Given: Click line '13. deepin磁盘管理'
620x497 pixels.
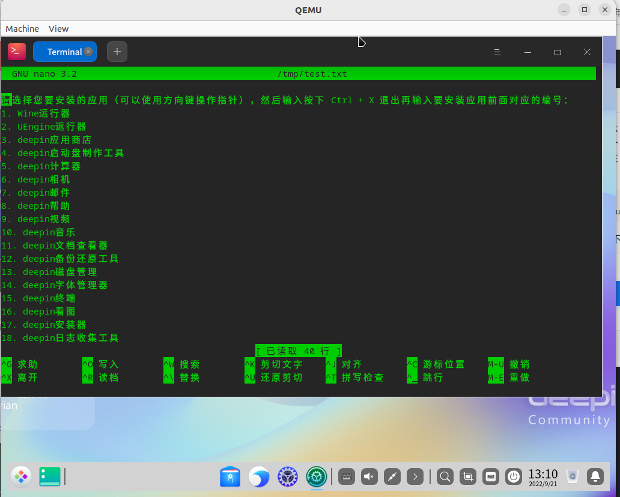Looking at the screenshot, I should (49, 272).
